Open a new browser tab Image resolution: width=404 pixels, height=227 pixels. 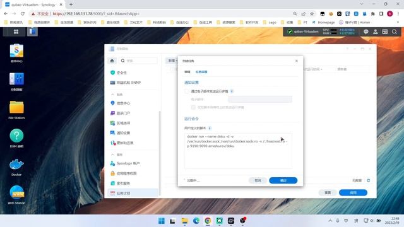[x=71, y=4]
